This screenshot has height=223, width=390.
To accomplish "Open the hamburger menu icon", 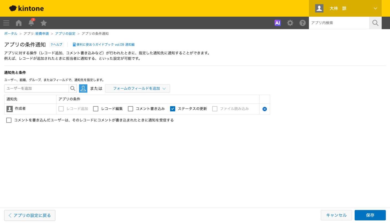I will pyautogui.click(x=6, y=23).
